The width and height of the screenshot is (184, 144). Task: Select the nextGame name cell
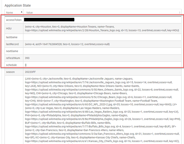click(14, 51)
